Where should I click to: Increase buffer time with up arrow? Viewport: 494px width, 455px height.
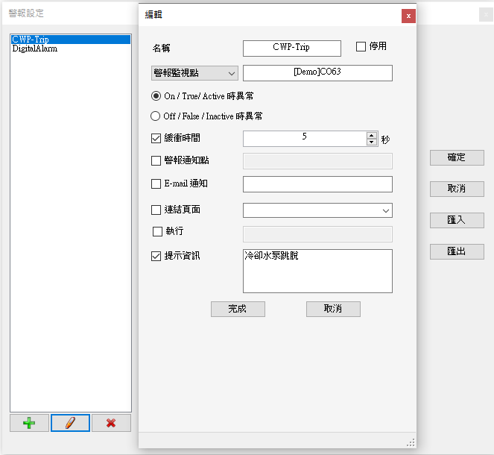[372, 135]
